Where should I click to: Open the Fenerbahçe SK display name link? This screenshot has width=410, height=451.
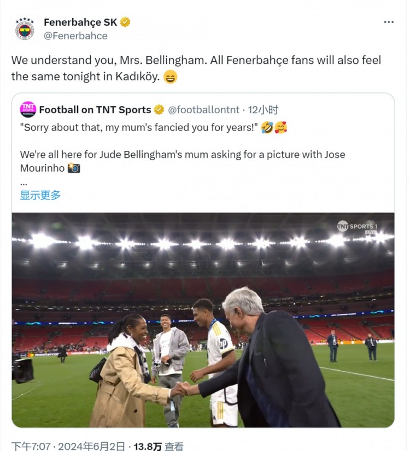tap(80, 22)
